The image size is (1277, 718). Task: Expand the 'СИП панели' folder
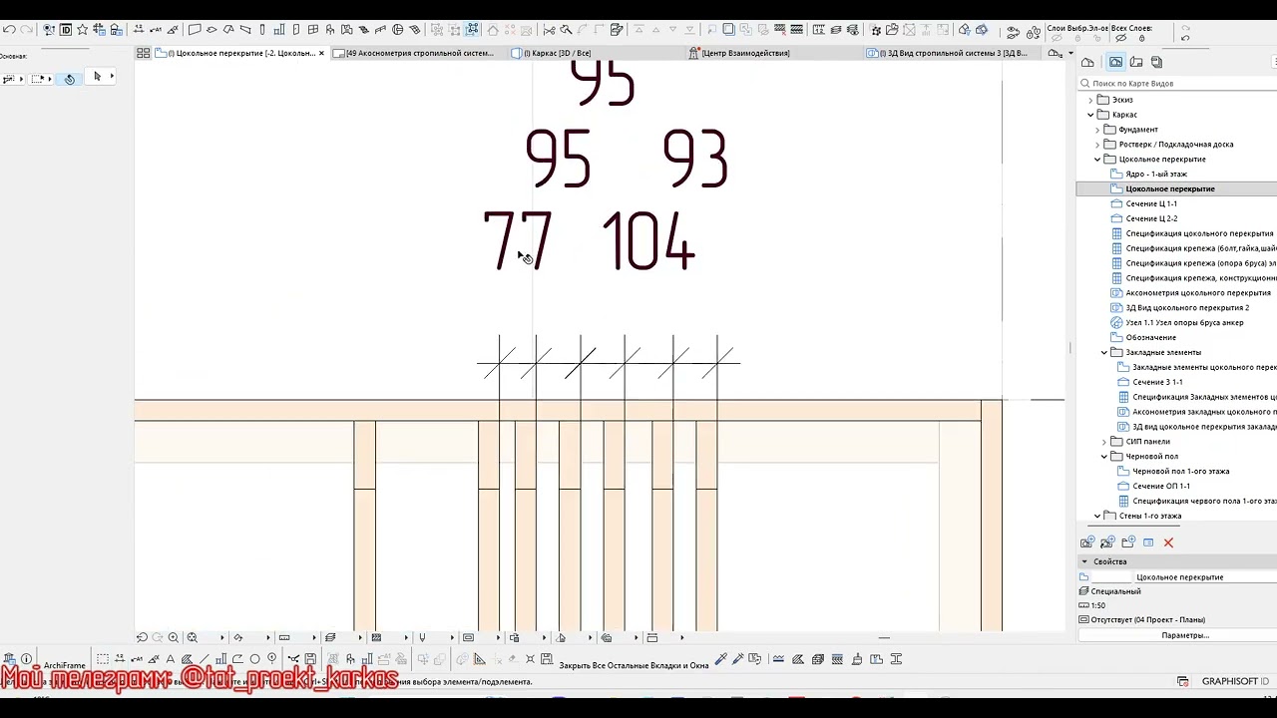tap(1104, 442)
